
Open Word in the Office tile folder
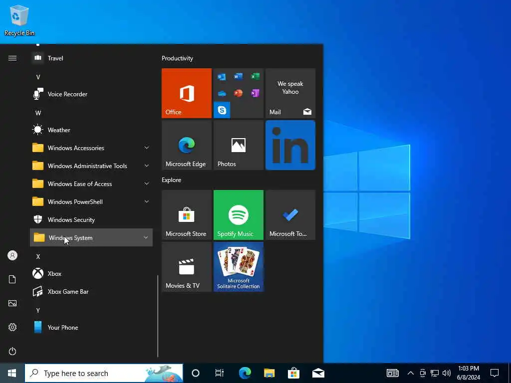(238, 77)
